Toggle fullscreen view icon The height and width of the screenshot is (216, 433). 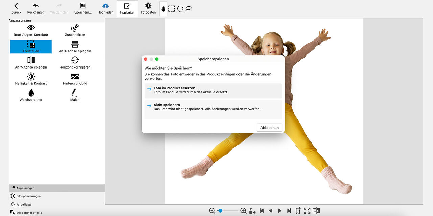pyautogui.click(x=307, y=211)
